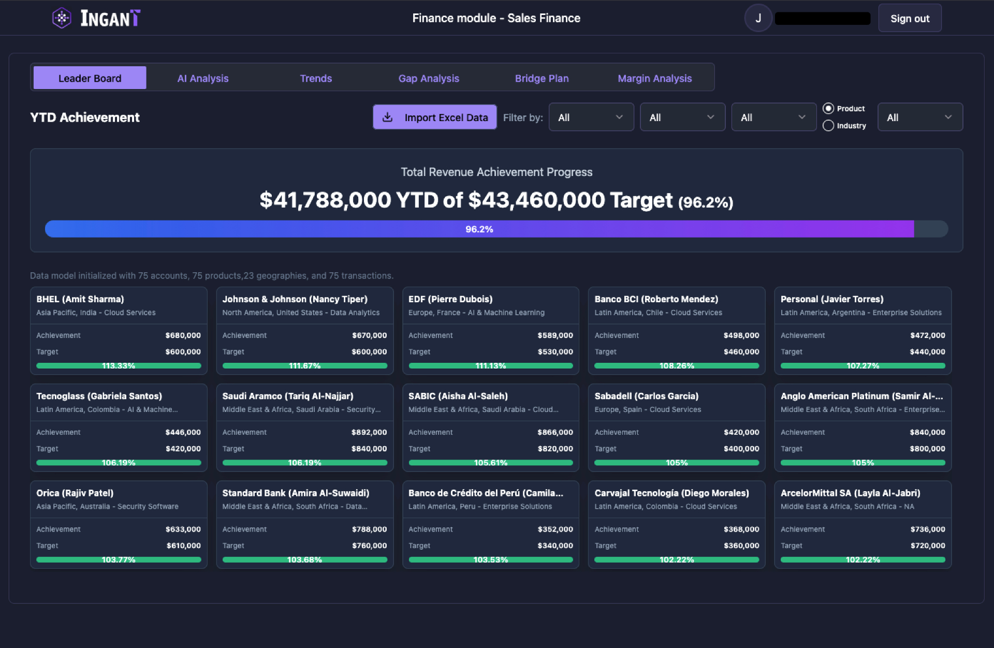Select the Product radio button
Viewport: 994px width, 648px height.
point(828,108)
